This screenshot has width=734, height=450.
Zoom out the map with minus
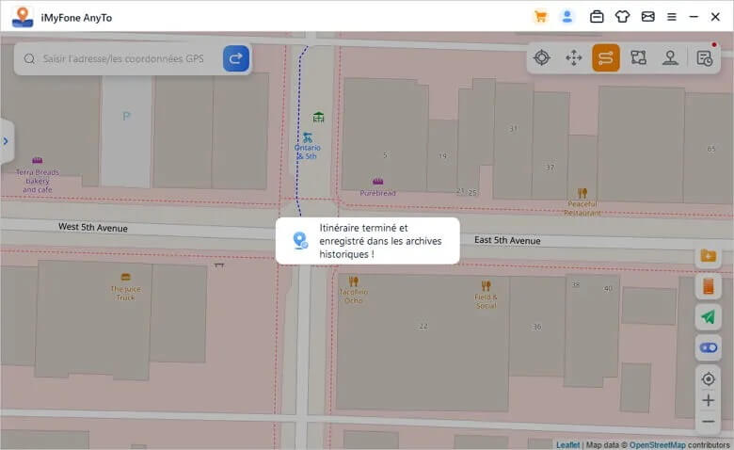pyautogui.click(x=709, y=421)
